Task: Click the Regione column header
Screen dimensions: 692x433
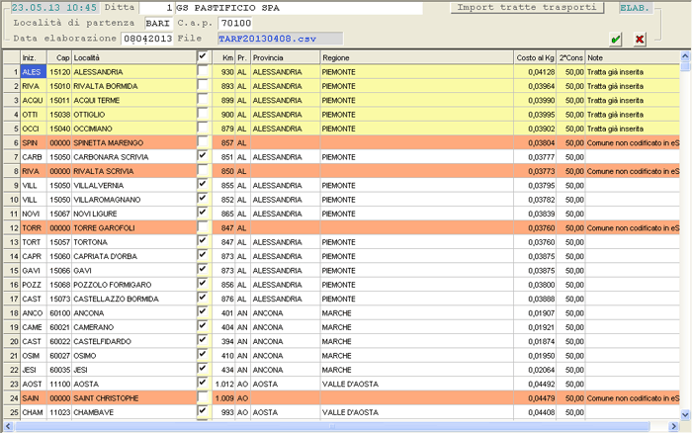Action: click(416, 57)
